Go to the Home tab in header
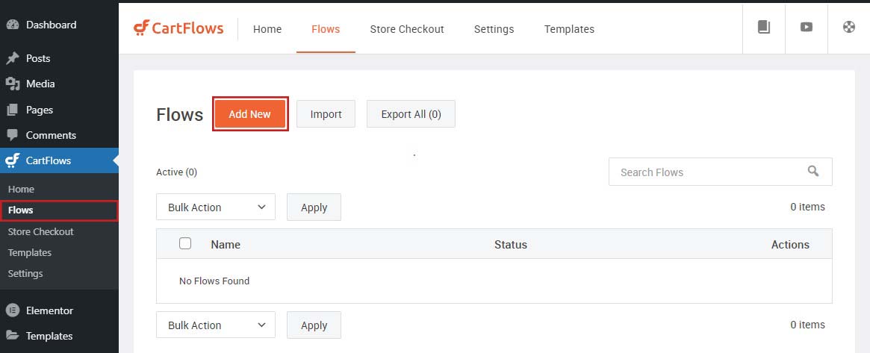This screenshot has height=353, width=870. click(267, 29)
